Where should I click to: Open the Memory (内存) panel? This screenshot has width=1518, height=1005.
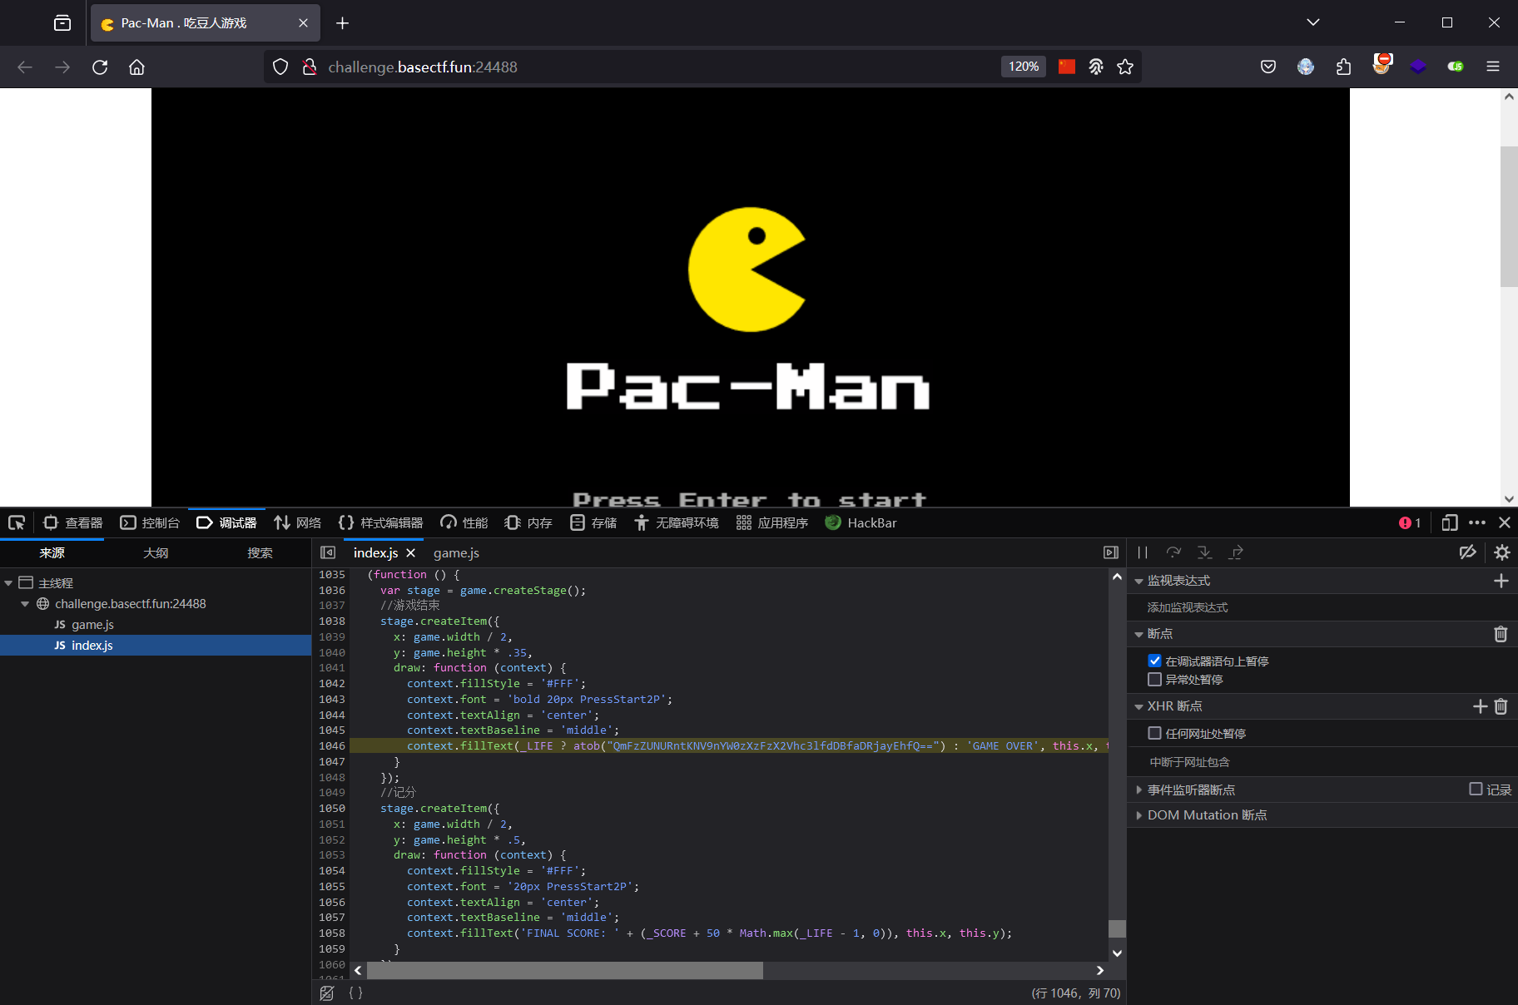pos(528,522)
